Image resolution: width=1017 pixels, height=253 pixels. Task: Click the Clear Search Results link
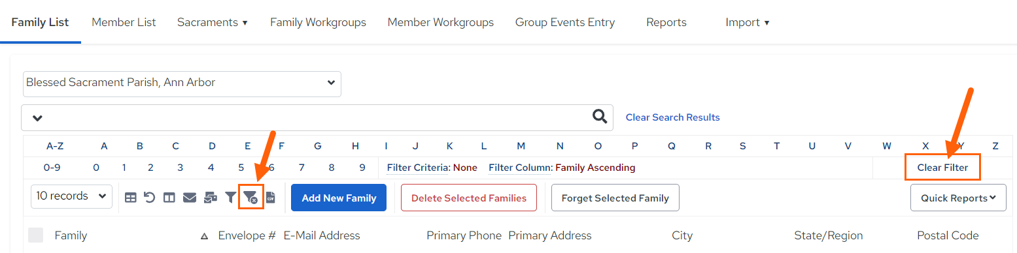point(673,117)
